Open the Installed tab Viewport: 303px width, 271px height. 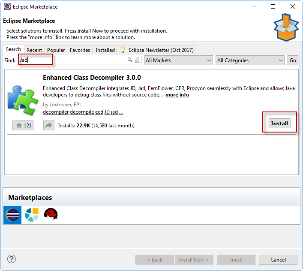105,50
